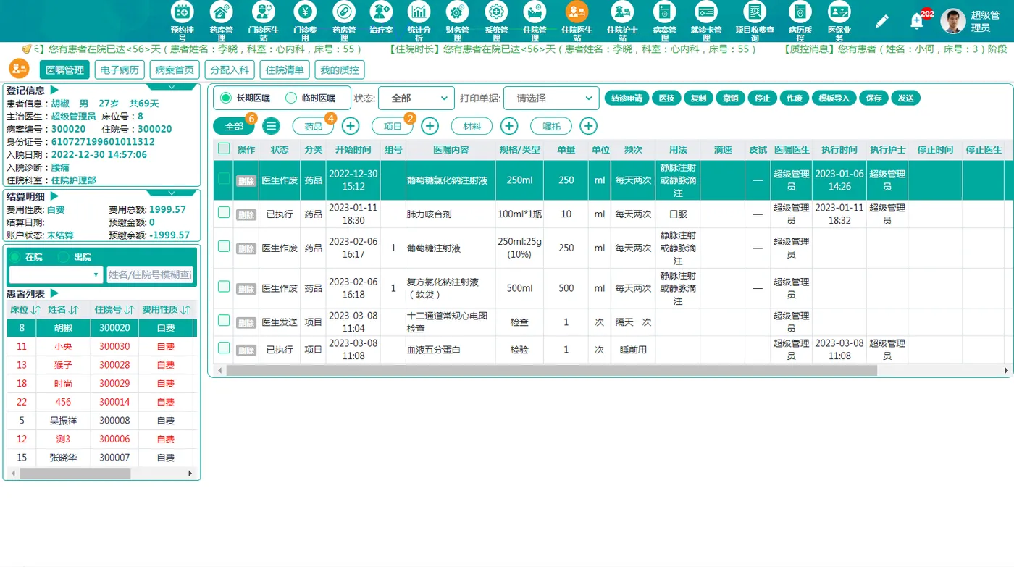1014x567 pixels.
Task: Open the 病案管理 module icon
Action: click(664, 12)
